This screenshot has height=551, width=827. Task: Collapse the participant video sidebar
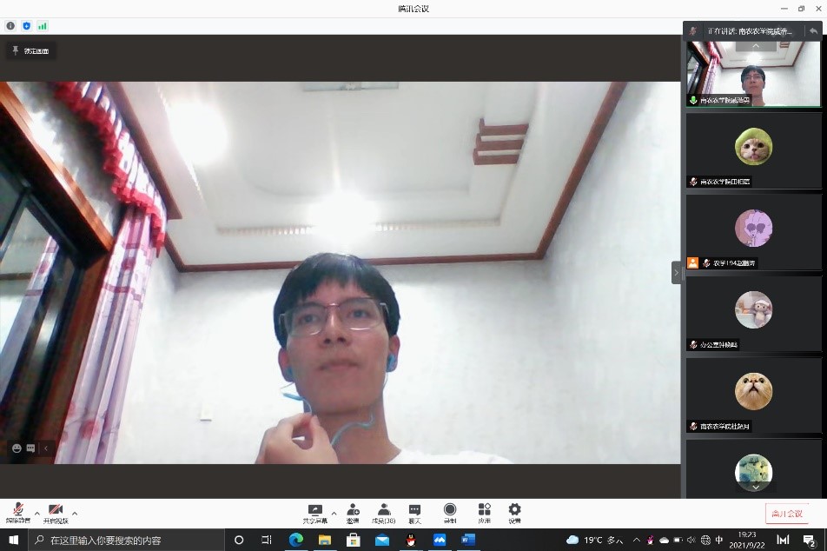[x=676, y=273]
